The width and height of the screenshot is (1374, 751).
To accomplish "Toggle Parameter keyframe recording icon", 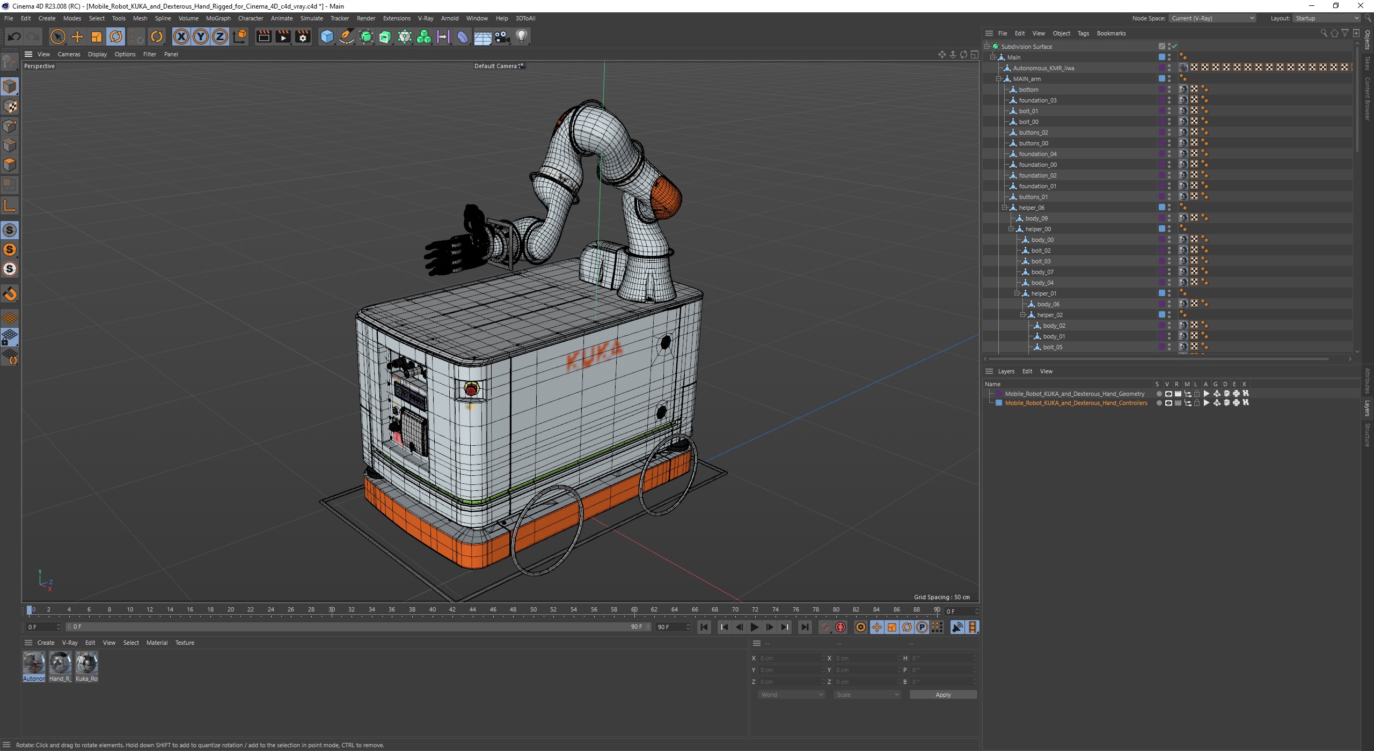I will pyautogui.click(x=922, y=627).
